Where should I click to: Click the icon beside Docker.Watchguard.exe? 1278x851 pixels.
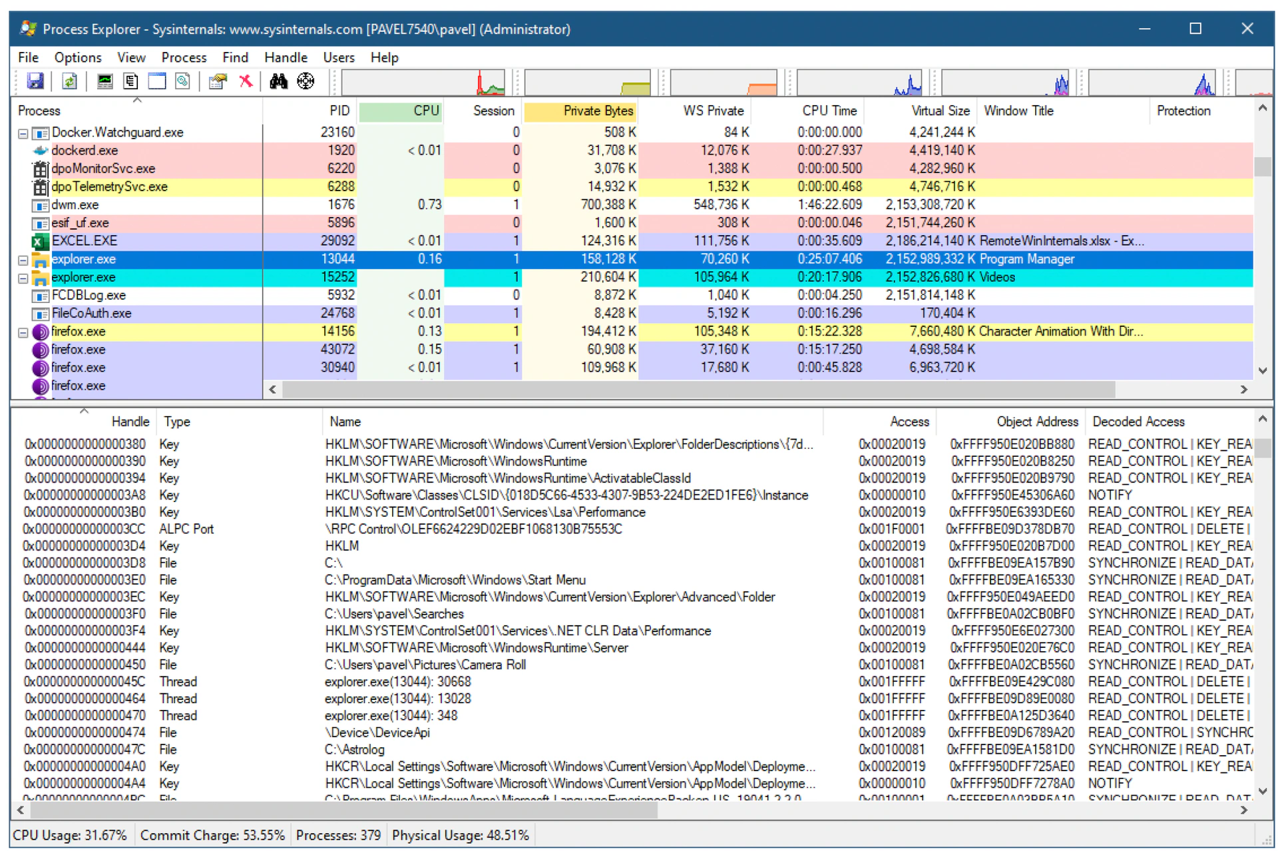coord(41,133)
